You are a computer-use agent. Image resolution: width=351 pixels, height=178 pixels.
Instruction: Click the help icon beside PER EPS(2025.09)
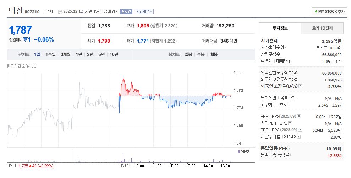point(299,116)
